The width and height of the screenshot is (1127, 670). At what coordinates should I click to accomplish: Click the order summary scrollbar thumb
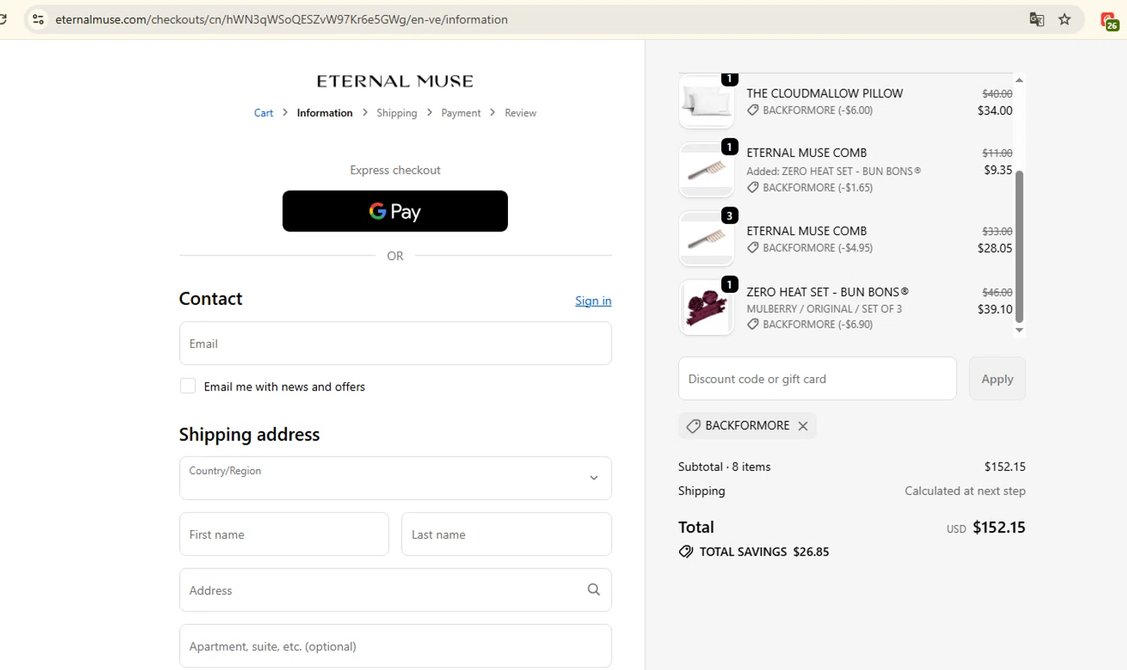coord(1020,246)
